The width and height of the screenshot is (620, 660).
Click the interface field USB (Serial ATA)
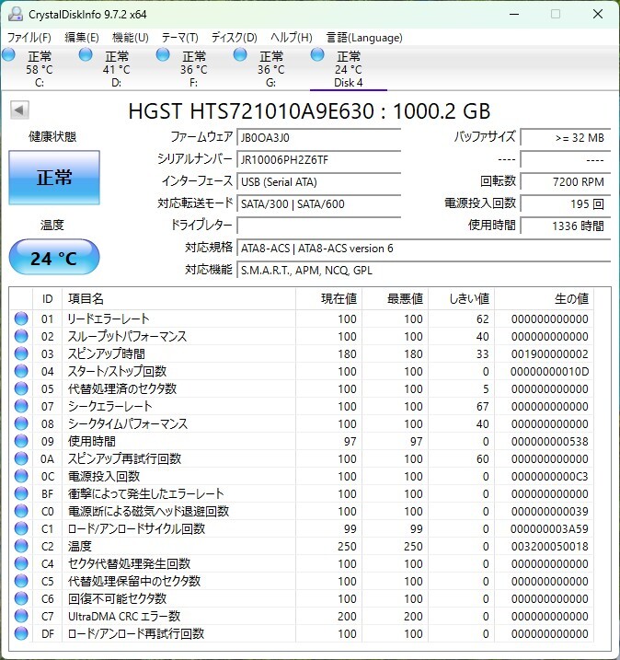coord(319,181)
